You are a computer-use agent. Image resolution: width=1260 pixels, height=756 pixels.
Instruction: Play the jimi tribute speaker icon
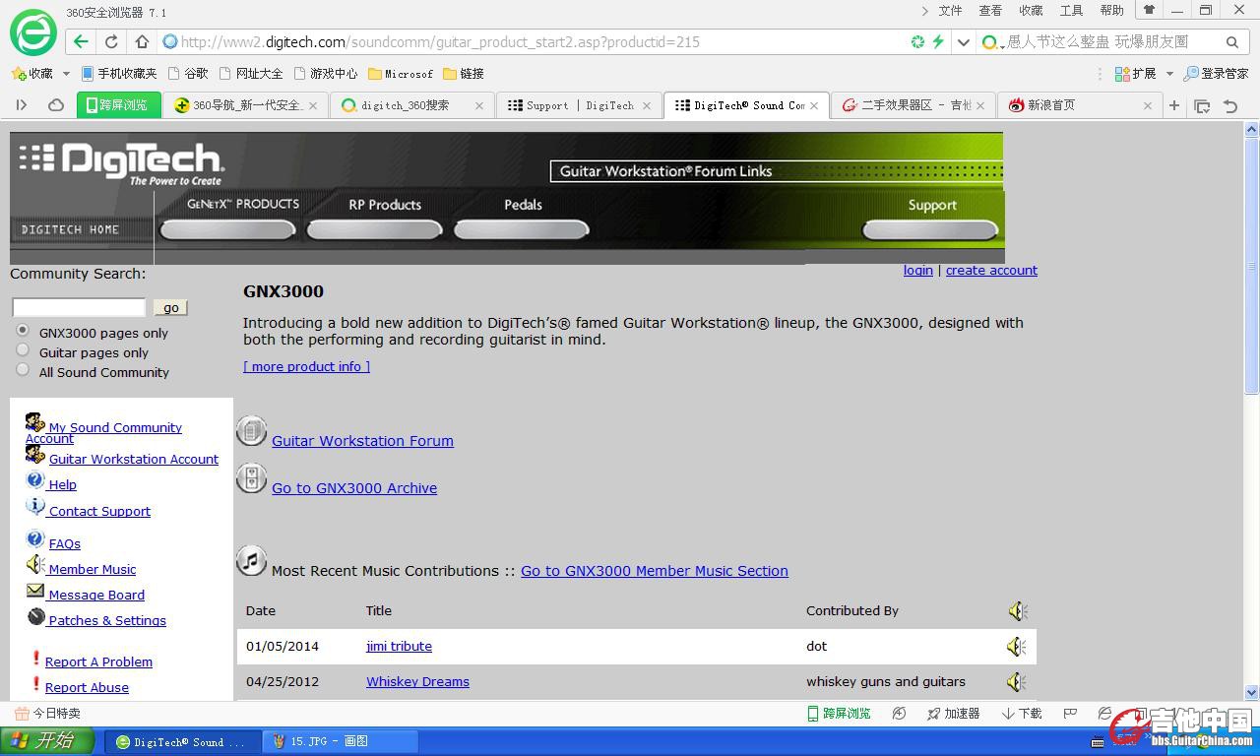pyautogui.click(x=1017, y=647)
